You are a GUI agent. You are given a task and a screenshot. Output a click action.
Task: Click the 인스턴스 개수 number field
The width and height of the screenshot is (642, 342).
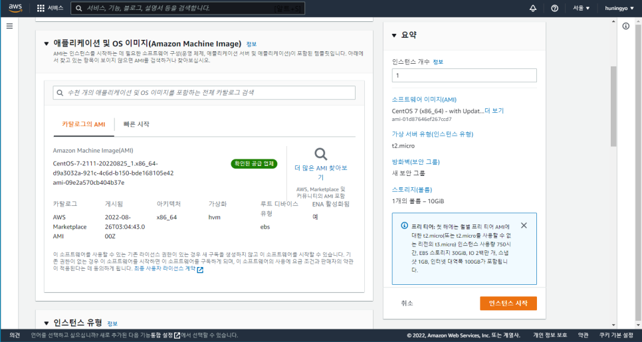[x=465, y=75]
